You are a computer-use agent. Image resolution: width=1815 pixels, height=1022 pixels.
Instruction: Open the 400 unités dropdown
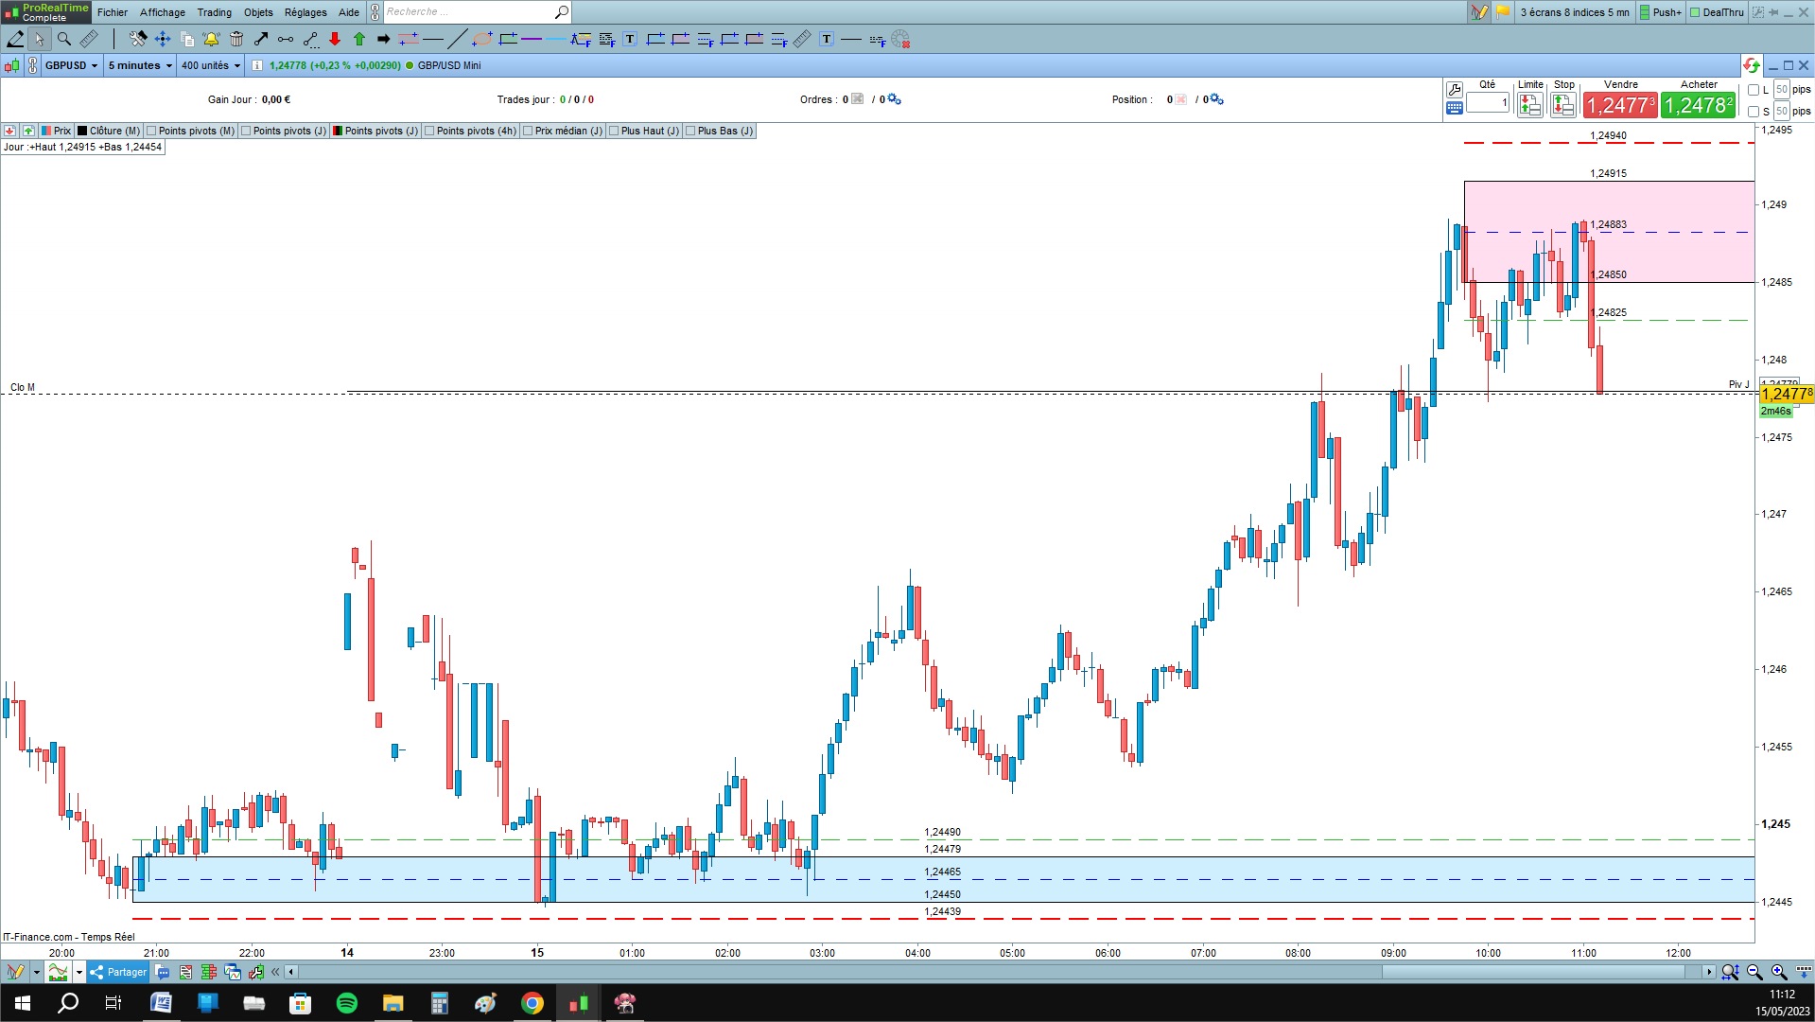(x=211, y=65)
